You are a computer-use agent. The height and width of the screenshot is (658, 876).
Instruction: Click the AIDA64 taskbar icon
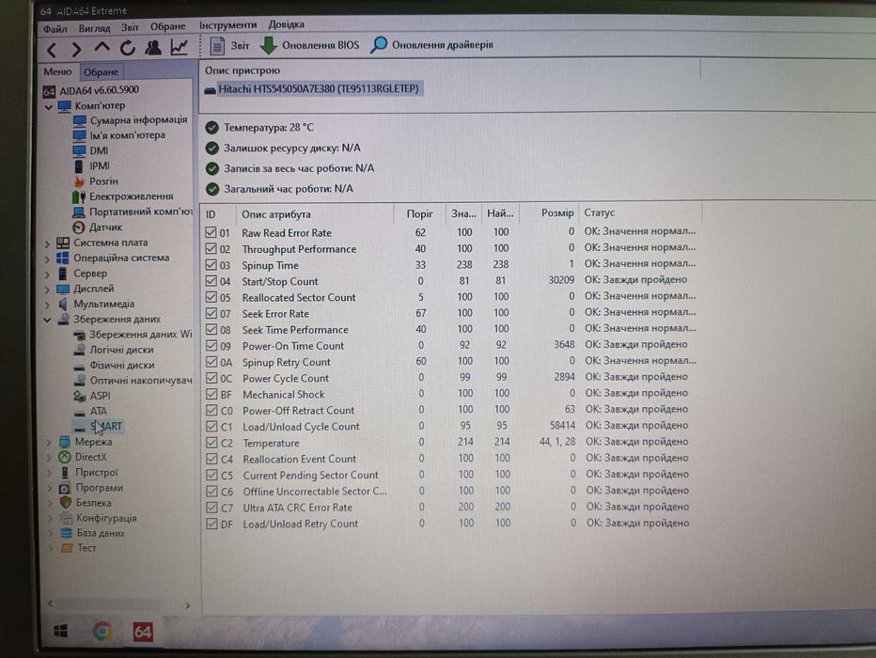pyautogui.click(x=143, y=632)
